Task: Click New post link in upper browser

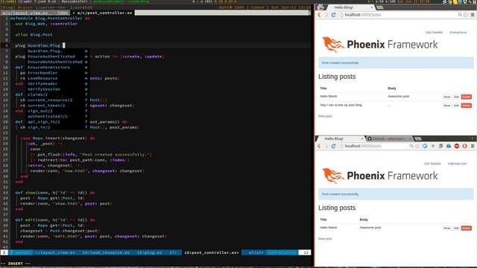Action: tap(325, 116)
